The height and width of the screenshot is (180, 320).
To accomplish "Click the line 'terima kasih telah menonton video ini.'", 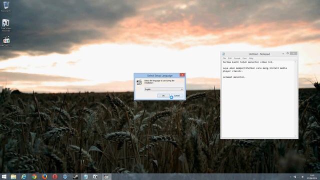I will (x=248, y=62).
